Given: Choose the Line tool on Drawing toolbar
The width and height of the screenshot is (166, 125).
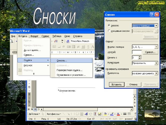Looking at the screenshot, I should point(64,114).
